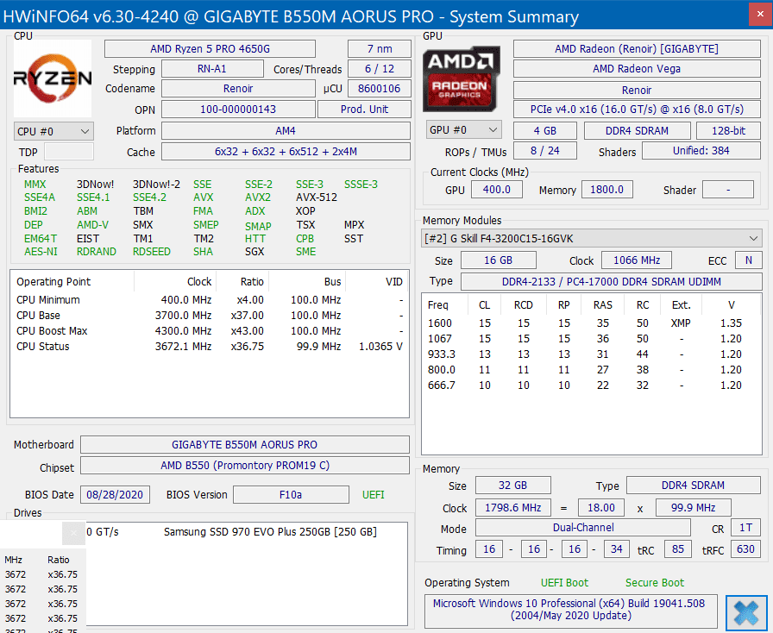This screenshot has width=773, height=633.
Task: Click the ROPs / TMUs 8 / 24 value
Action: 544,150
